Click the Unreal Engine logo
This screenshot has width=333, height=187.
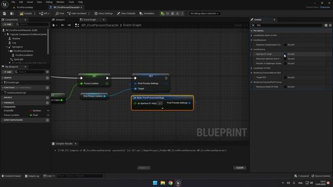pos(5,4)
